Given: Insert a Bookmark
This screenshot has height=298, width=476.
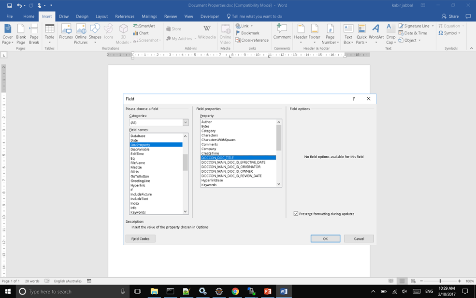Looking at the screenshot, I should [247, 33].
